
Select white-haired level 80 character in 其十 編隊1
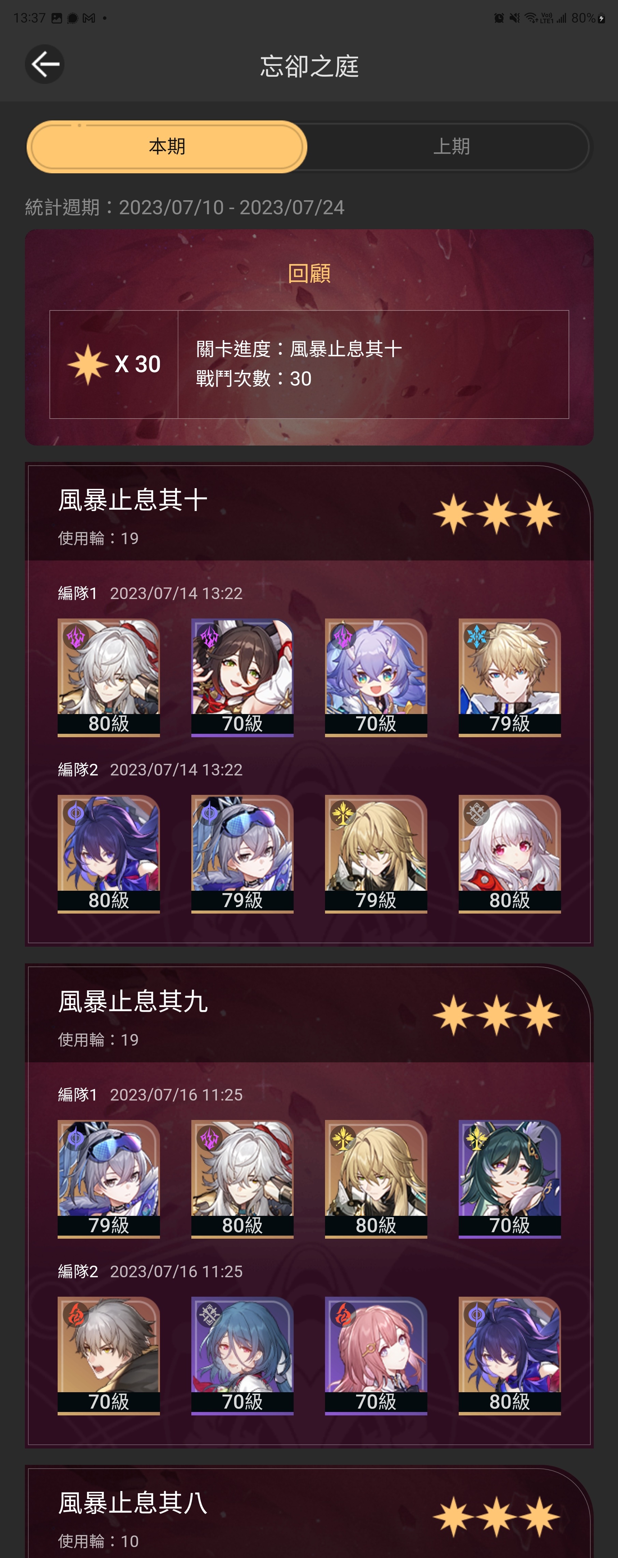[x=109, y=678]
